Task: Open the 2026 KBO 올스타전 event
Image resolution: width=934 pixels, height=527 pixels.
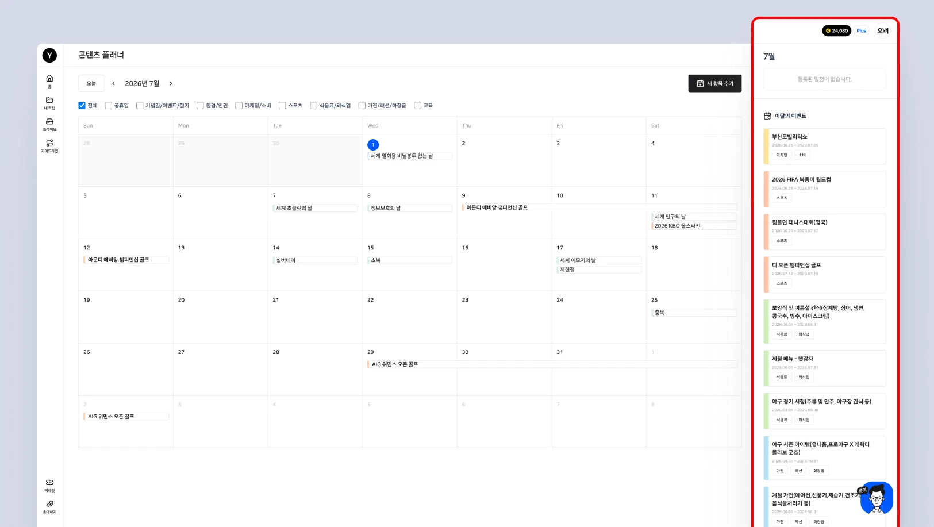Action: 693,226
